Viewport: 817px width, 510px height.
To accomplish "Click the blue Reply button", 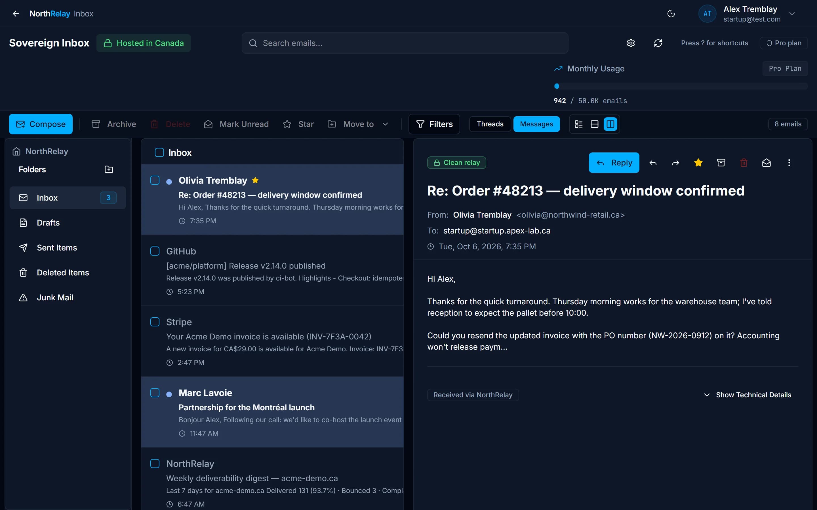I will tap(614, 163).
